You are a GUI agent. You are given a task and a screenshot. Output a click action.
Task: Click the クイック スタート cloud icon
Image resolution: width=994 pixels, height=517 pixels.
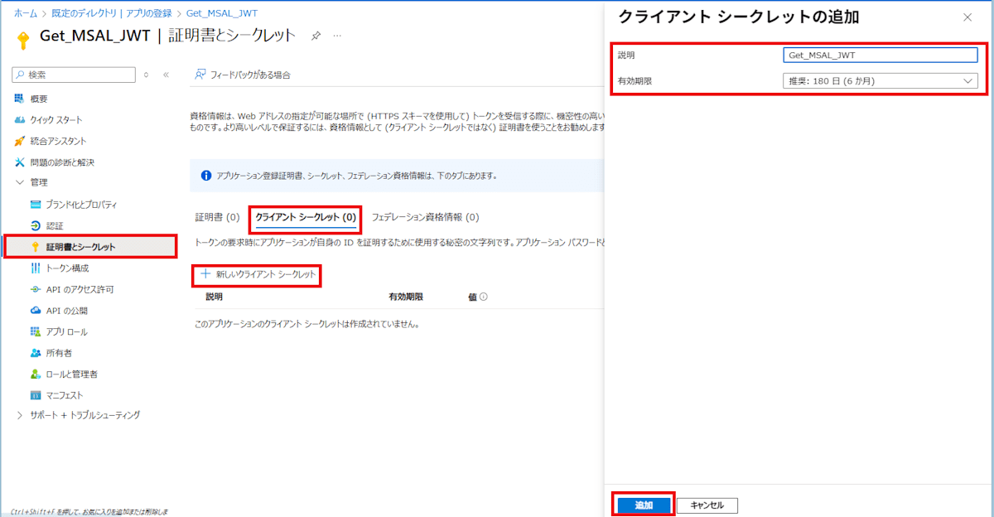pyautogui.click(x=19, y=120)
